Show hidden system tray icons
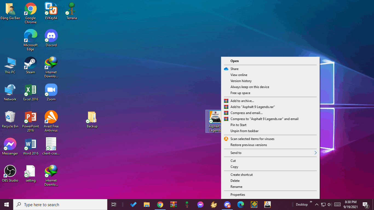Viewport: 374px width, 210px height. point(317,205)
